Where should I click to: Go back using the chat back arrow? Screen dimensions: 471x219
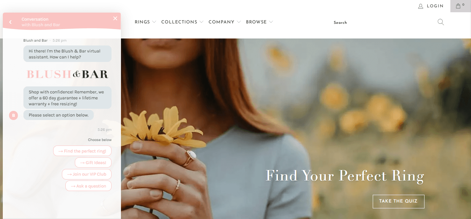coord(10,22)
